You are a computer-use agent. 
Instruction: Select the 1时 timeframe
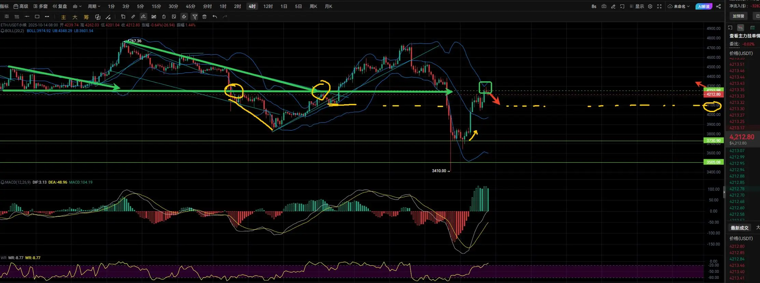point(223,6)
